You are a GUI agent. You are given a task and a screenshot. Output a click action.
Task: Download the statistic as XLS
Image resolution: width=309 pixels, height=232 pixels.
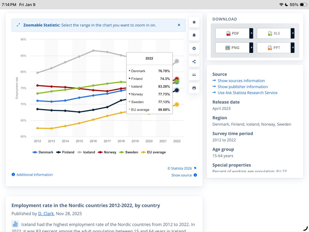pos(274,33)
